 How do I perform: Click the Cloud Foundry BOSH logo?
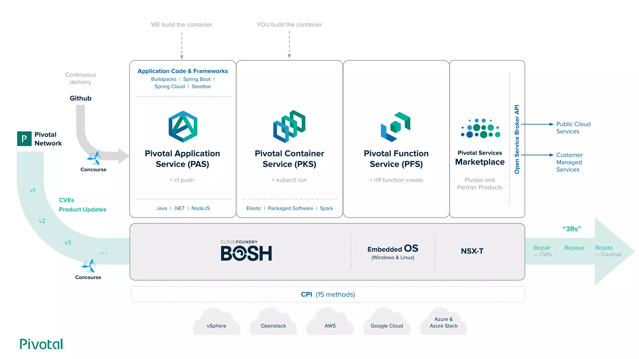click(x=246, y=251)
